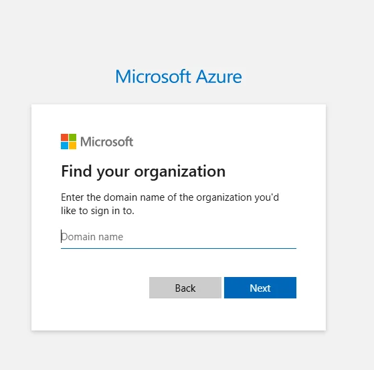Click the "Microsoft Azure" title
This screenshot has height=370, width=374.
point(179,76)
